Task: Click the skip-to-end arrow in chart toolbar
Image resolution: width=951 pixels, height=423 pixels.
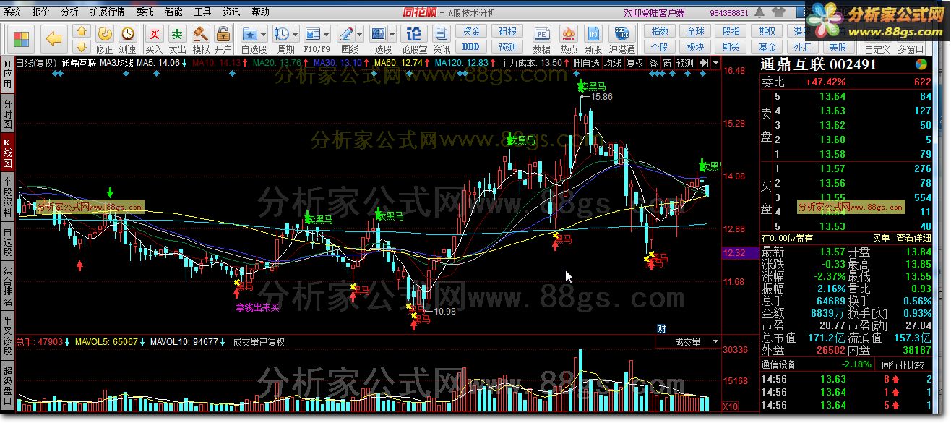Action: 704,63
